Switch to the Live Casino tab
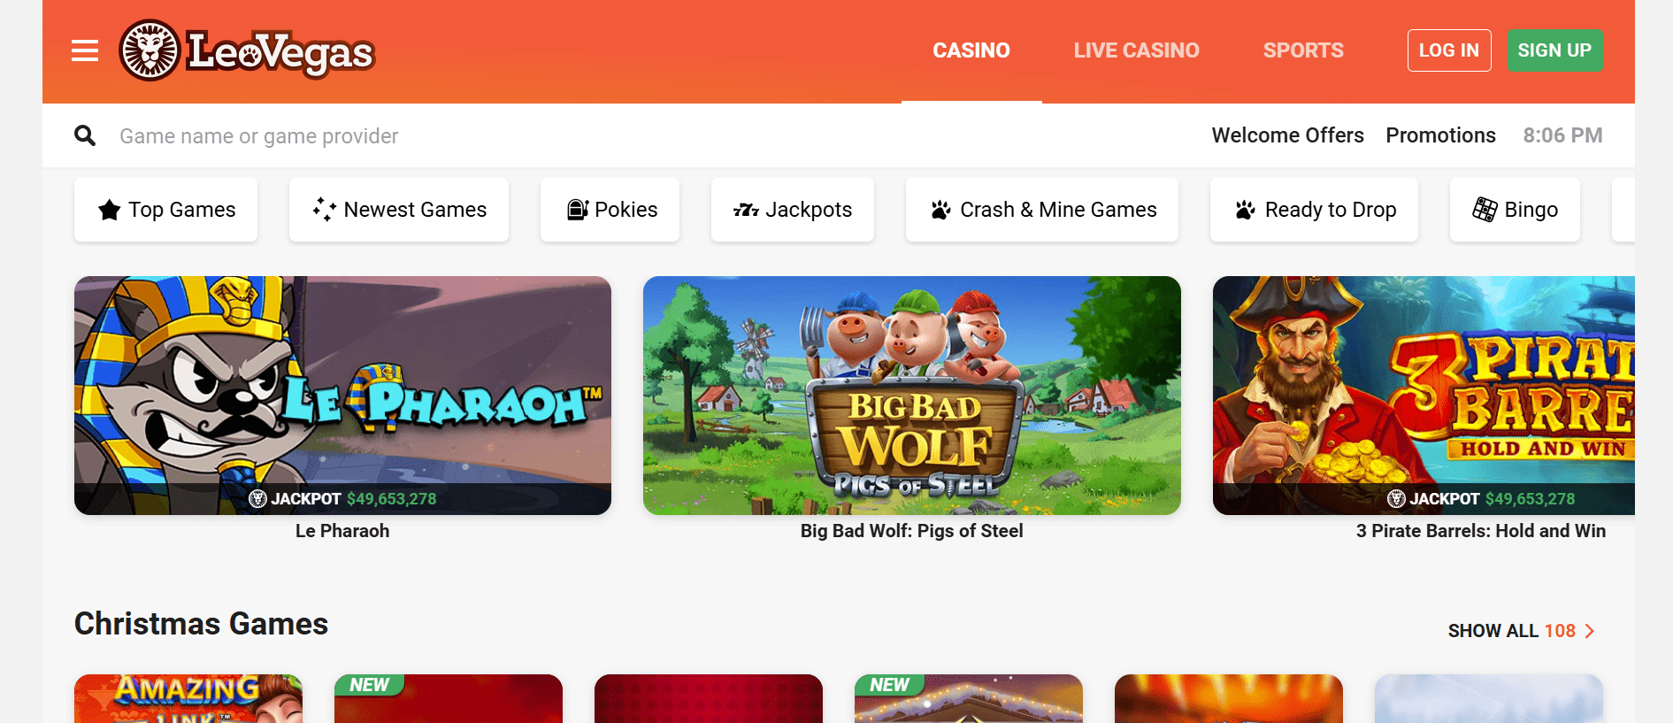 point(1137,50)
